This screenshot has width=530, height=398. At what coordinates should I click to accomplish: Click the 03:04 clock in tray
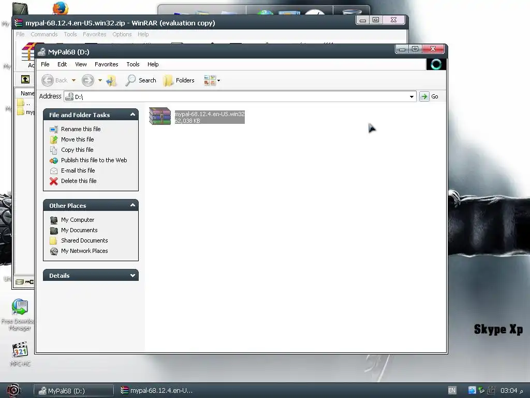(509, 391)
